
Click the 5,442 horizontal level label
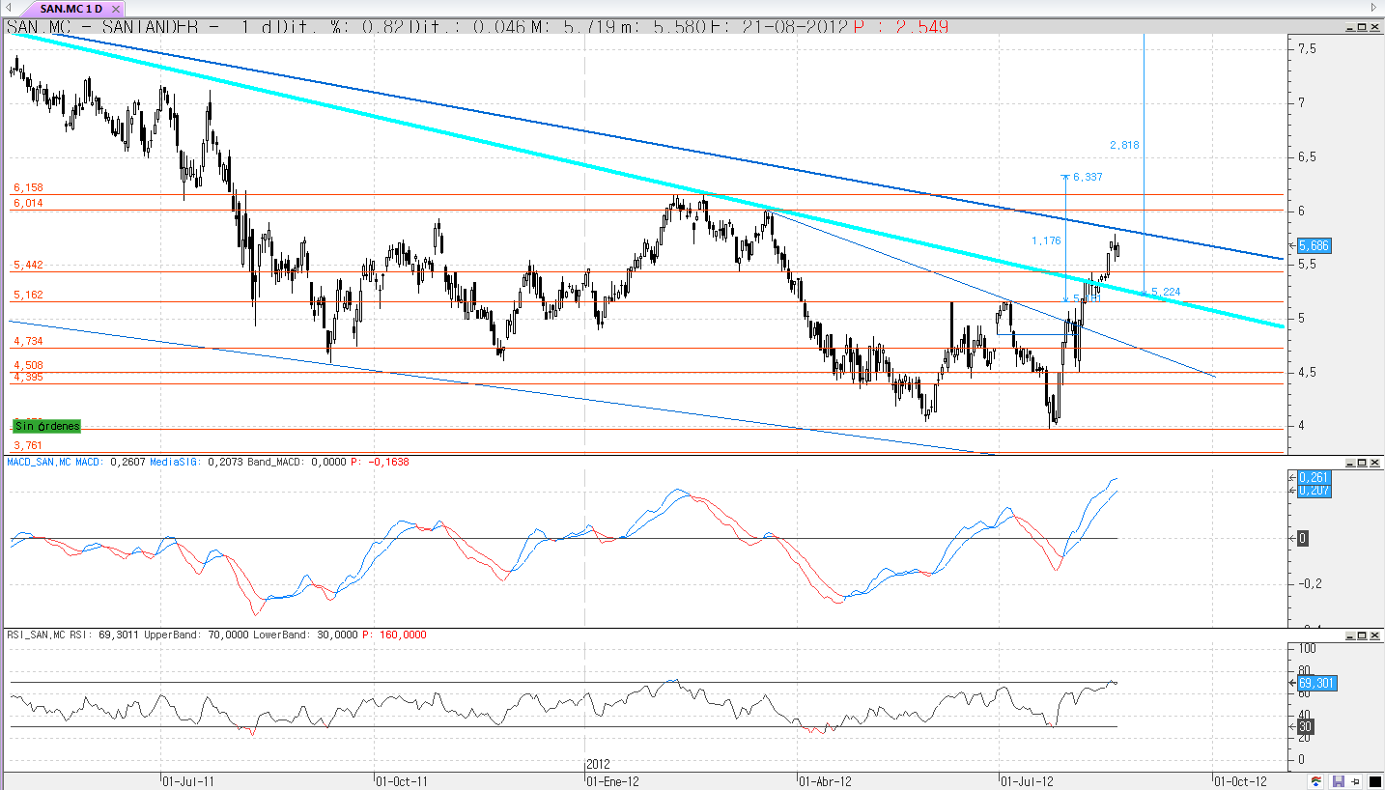(28, 265)
